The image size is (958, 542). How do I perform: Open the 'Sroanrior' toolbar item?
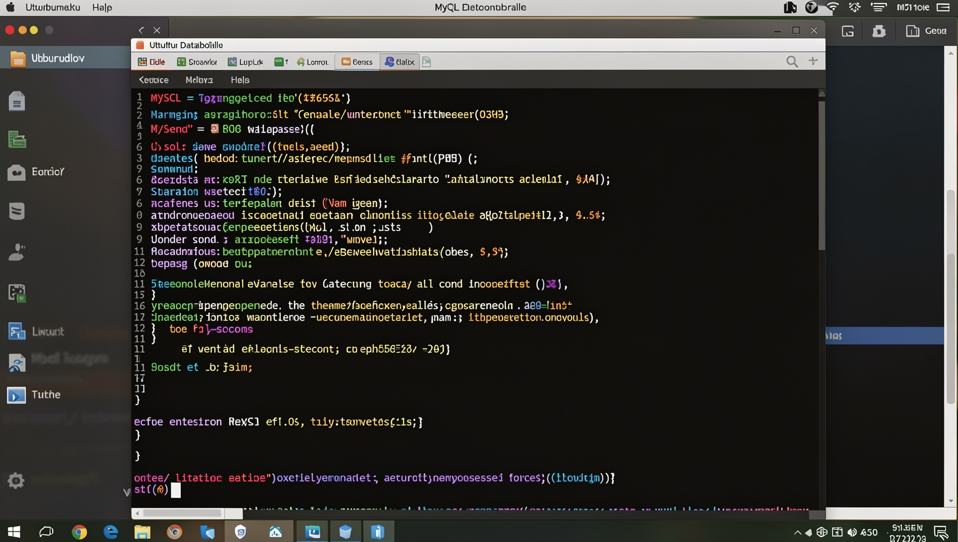(x=197, y=62)
